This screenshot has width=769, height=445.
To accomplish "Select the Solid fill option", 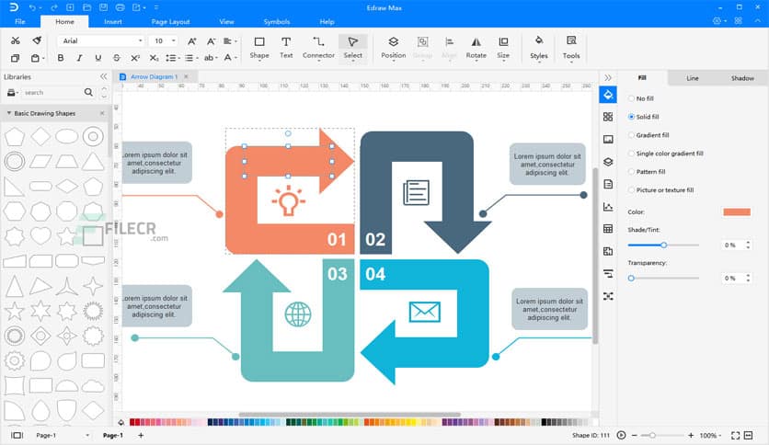I will coord(644,117).
